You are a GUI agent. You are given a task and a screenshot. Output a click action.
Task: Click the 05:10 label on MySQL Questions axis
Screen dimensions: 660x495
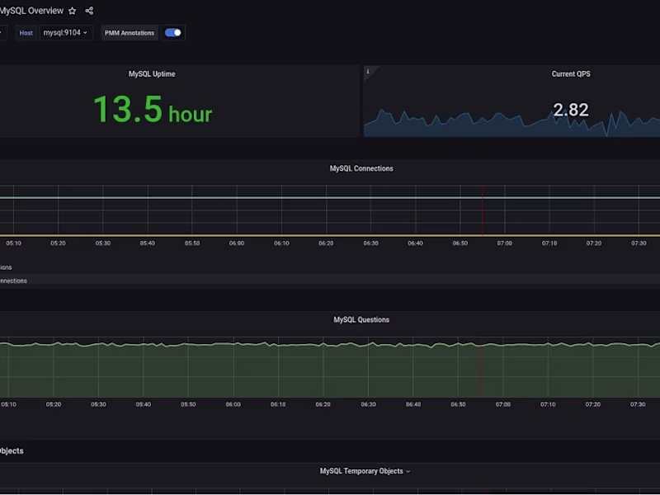tap(9, 404)
